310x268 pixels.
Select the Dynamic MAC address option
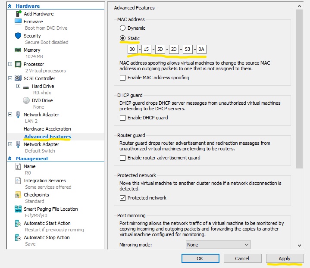coord(123,28)
